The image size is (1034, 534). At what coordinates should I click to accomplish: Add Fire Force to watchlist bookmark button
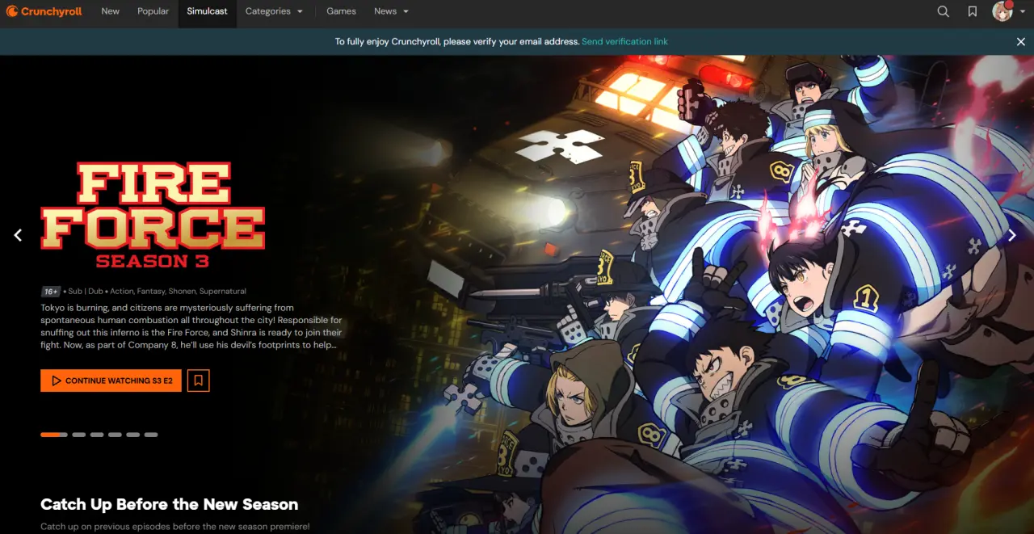[x=199, y=381]
